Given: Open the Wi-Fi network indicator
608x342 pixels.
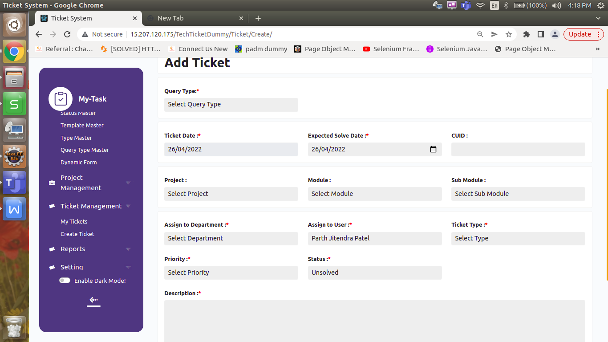Looking at the screenshot, I should [480, 5].
